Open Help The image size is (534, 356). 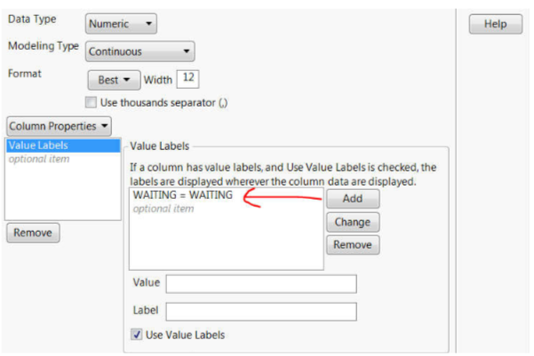pyautogui.click(x=495, y=25)
